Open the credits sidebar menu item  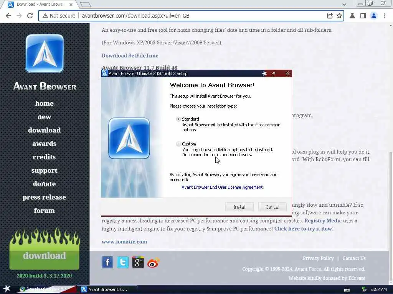[x=45, y=157]
